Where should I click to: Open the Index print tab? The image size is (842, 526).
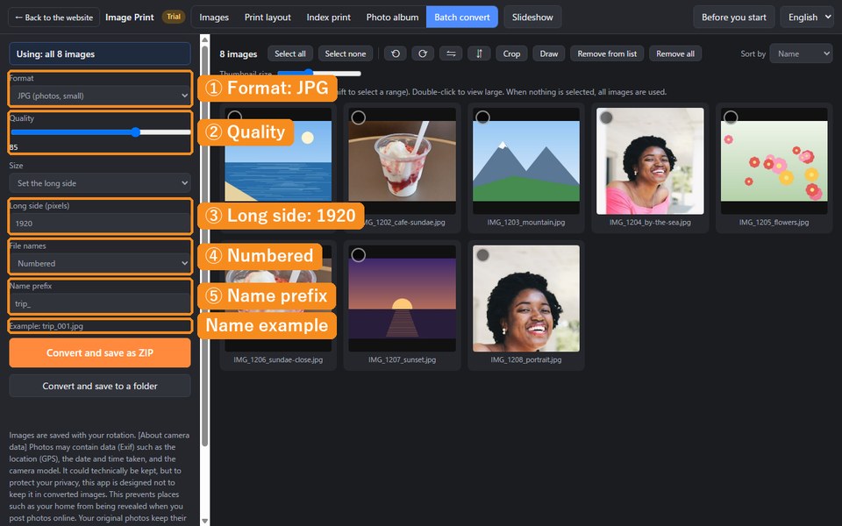pos(329,18)
